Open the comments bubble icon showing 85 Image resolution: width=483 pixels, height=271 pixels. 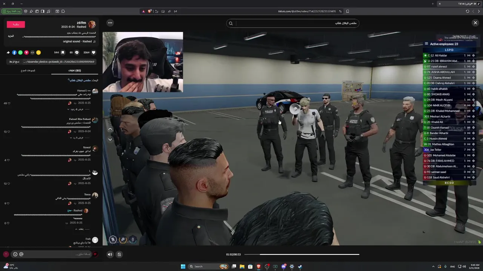point(77,53)
